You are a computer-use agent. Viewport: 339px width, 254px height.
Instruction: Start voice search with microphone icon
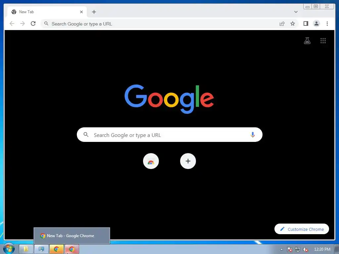(253, 135)
